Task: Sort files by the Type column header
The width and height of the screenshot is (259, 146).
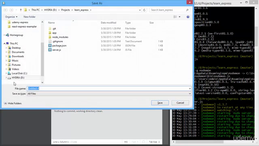Action: (128, 23)
